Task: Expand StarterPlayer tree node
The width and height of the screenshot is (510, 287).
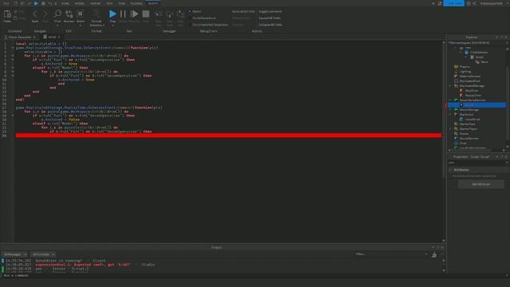Action: (450, 129)
